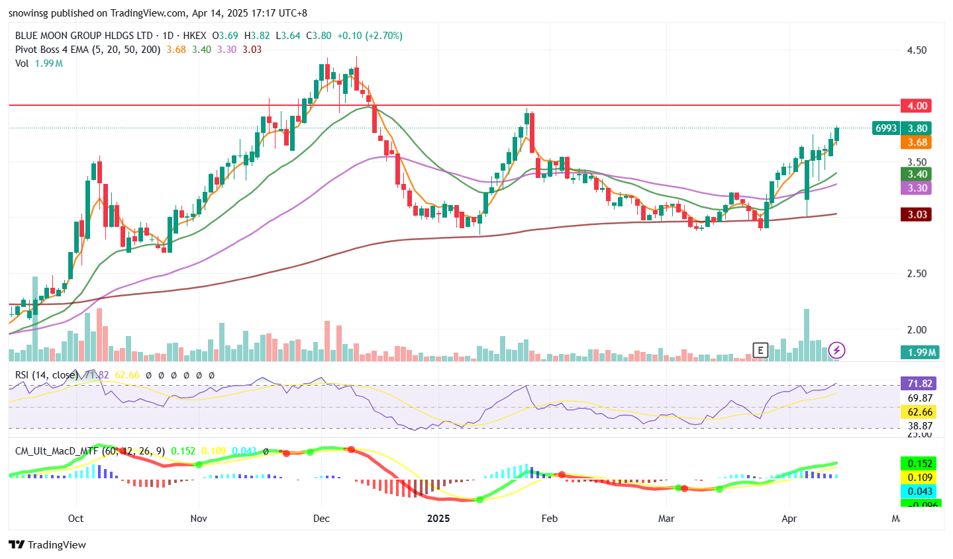Click the 'Nov' date axis label

click(199, 518)
